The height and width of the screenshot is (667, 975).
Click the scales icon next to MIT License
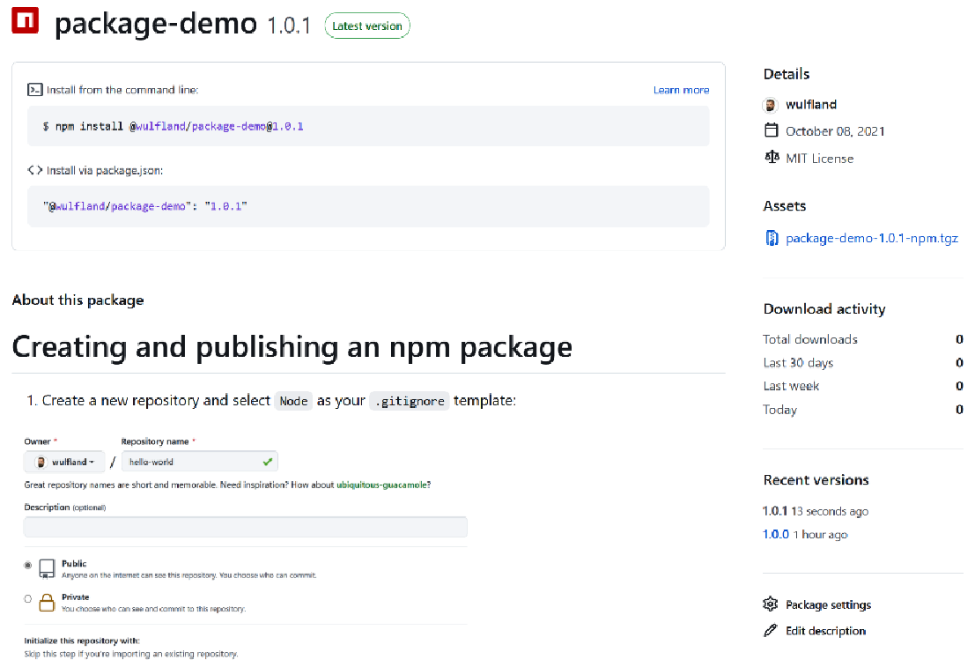click(772, 157)
